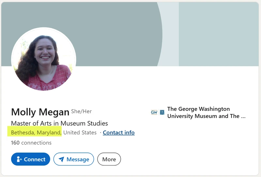Select the She/Her pronouns label
The height and width of the screenshot is (177, 261).
(81, 111)
